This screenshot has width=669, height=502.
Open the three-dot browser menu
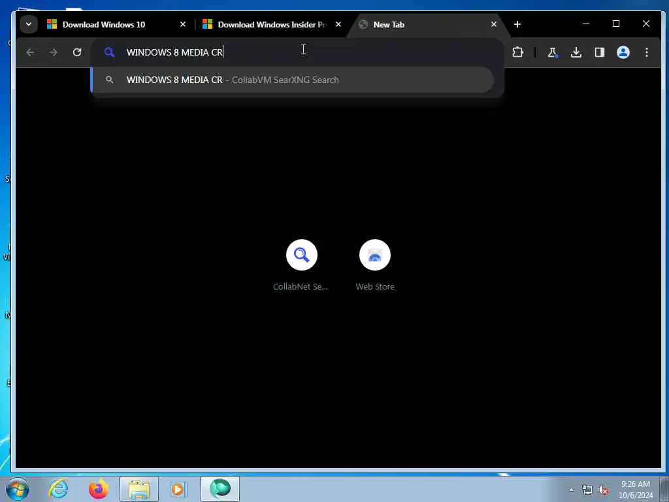point(647,52)
